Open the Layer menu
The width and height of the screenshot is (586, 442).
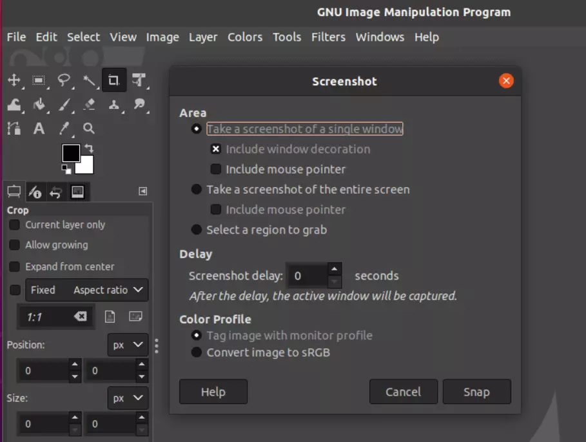pos(203,37)
